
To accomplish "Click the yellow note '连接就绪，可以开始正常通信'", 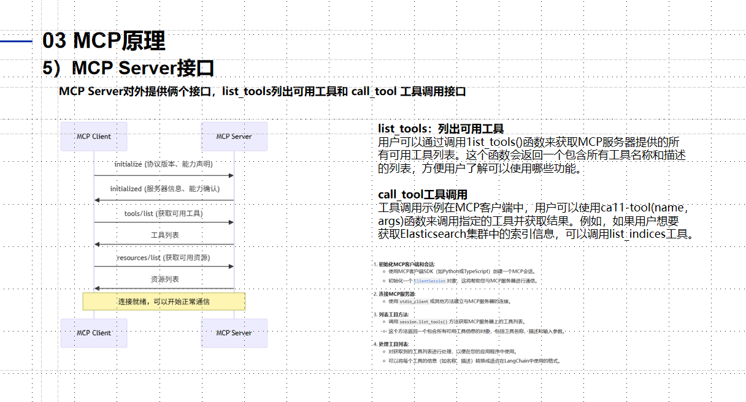I will coord(164,301).
